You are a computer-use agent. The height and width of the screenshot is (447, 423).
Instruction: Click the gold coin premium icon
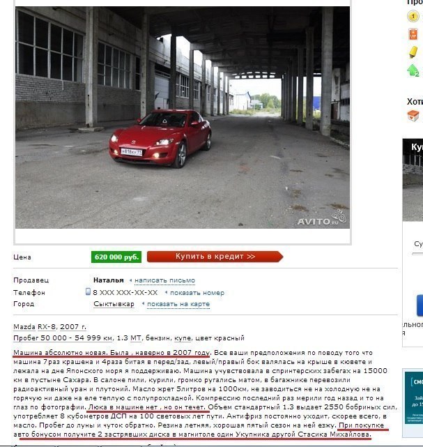pyautogui.click(x=413, y=16)
